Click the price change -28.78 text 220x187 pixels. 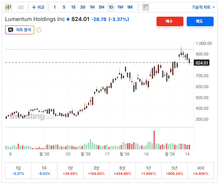[99, 19]
